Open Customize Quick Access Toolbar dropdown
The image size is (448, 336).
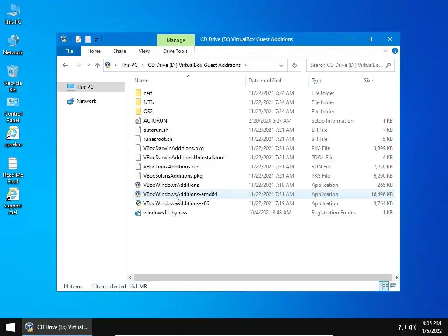click(96, 40)
